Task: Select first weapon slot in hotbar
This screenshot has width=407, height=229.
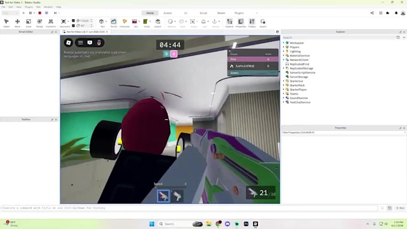Action: pyautogui.click(x=163, y=196)
